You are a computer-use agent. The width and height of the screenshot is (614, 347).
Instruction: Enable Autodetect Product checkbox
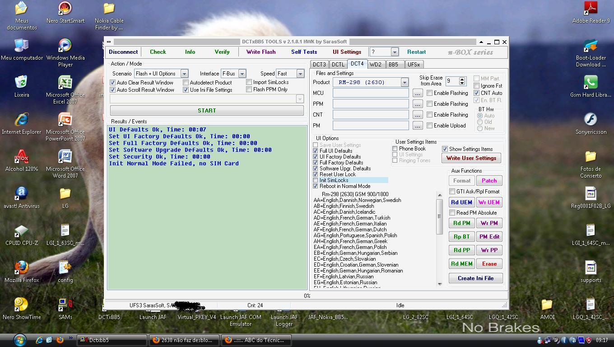(x=186, y=83)
